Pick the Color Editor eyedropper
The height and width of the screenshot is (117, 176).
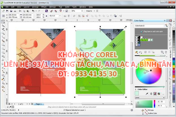tap(147, 94)
